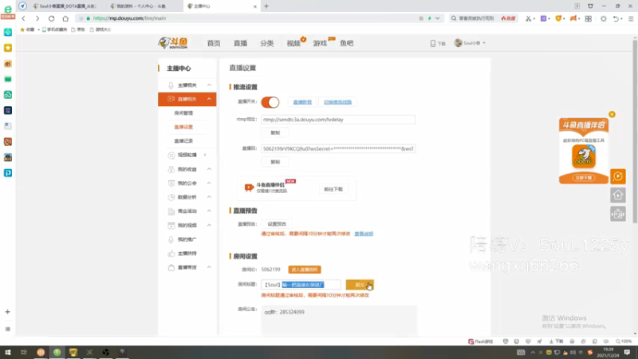Screen dimensions: 638x359
Task: Reload the page with the refresh icon
Action: [x=51, y=18]
